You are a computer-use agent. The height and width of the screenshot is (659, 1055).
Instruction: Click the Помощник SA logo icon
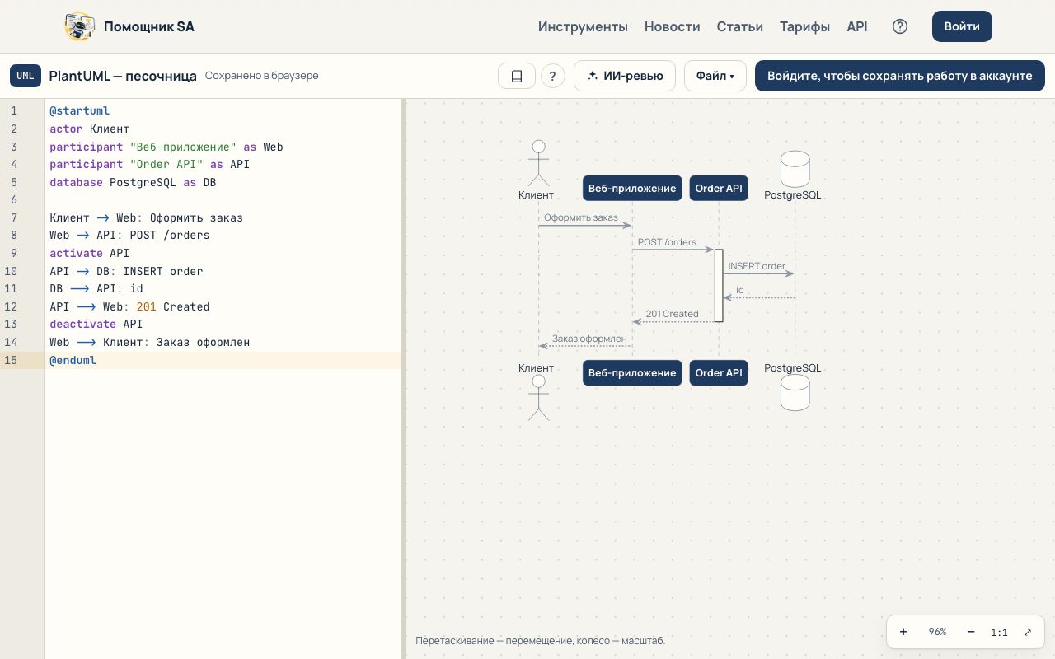point(80,26)
